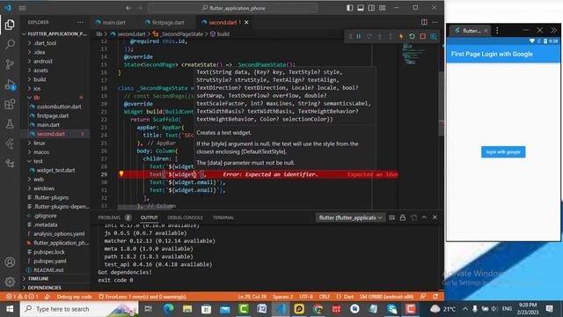Open the Problems panel tab
The image size is (563, 317).
coord(109,217)
